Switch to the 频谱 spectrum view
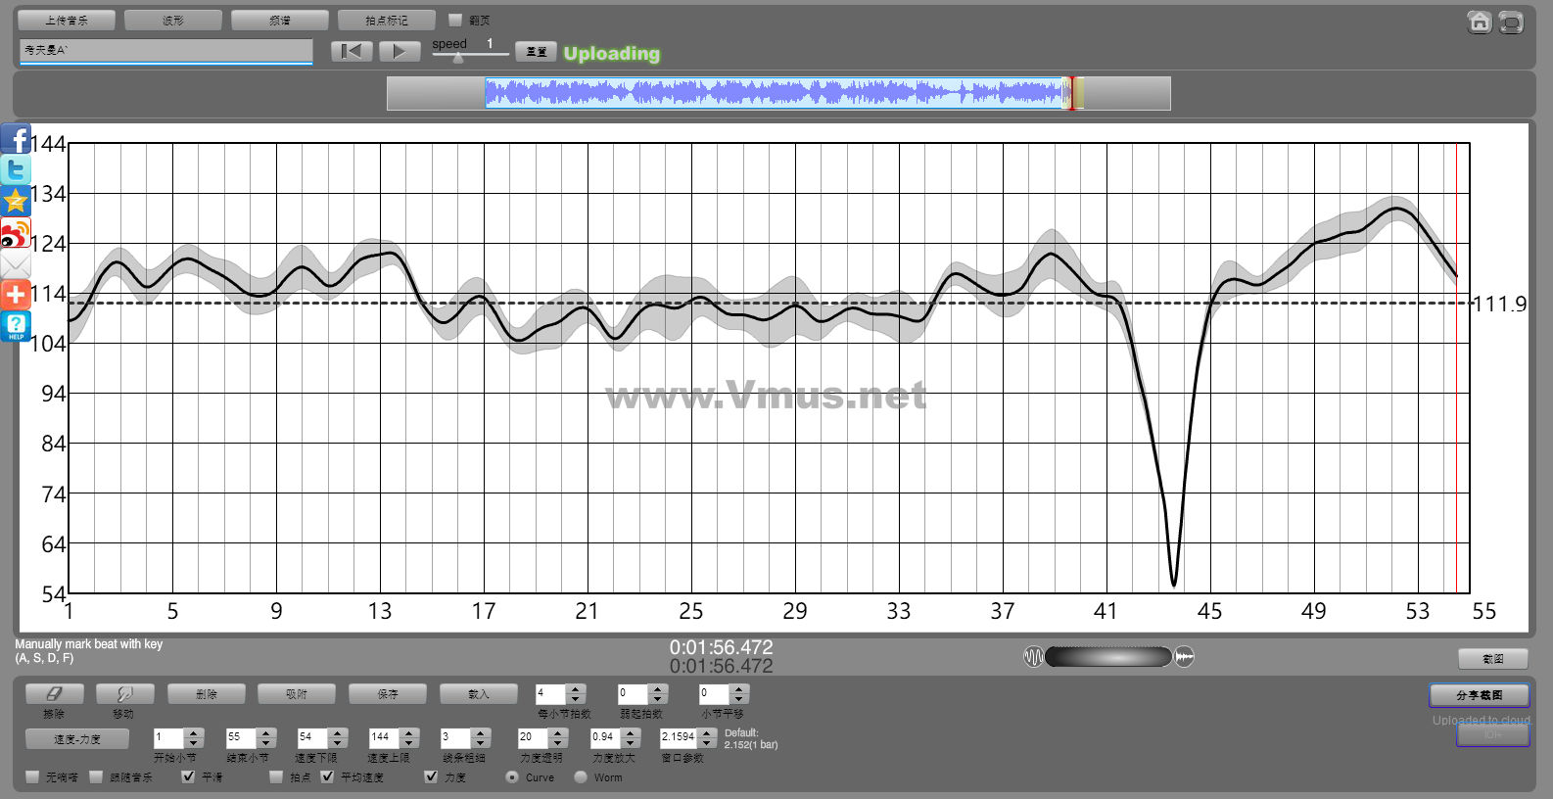Screen dimensions: 1553x799 coord(280,20)
